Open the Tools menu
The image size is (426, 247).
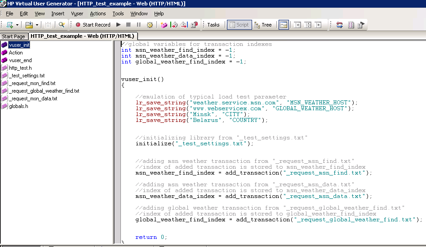[x=118, y=13]
